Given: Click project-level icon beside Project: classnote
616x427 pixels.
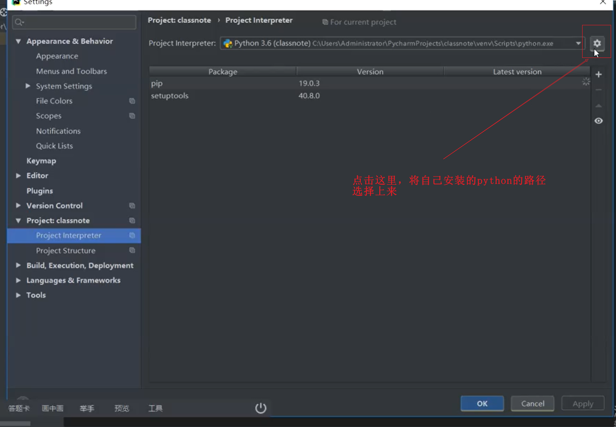Looking at the screenshot, I should [x=132, y=221].
